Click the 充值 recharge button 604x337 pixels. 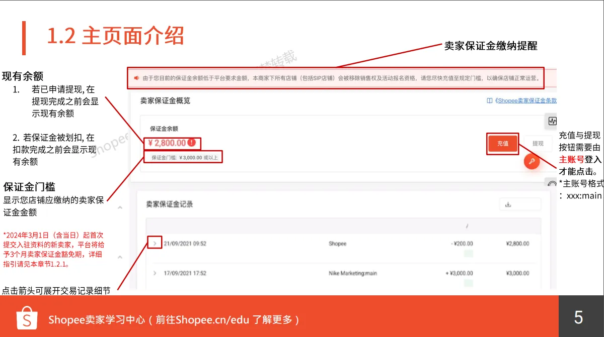[x=502, y=143]
